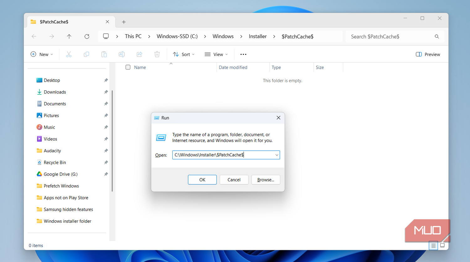Open Apps not on Play Store folder
The width and height of the screenshot is (470, 262).
click(x=66, y=198)
